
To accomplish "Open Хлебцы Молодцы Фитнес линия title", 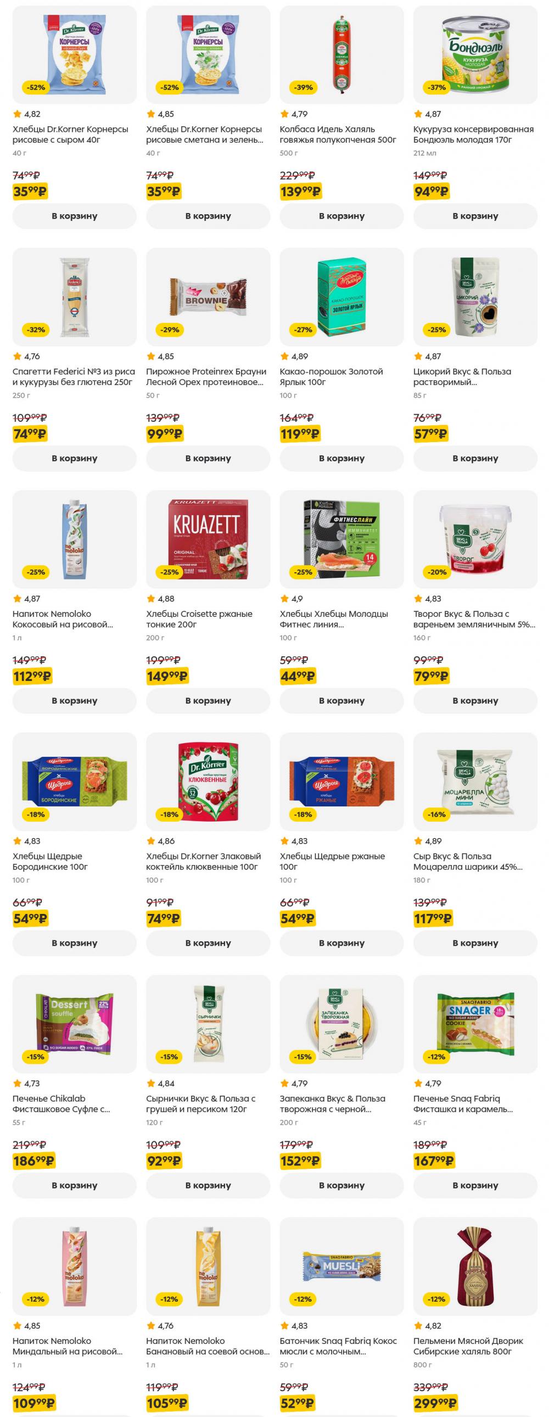I will 333,619.
